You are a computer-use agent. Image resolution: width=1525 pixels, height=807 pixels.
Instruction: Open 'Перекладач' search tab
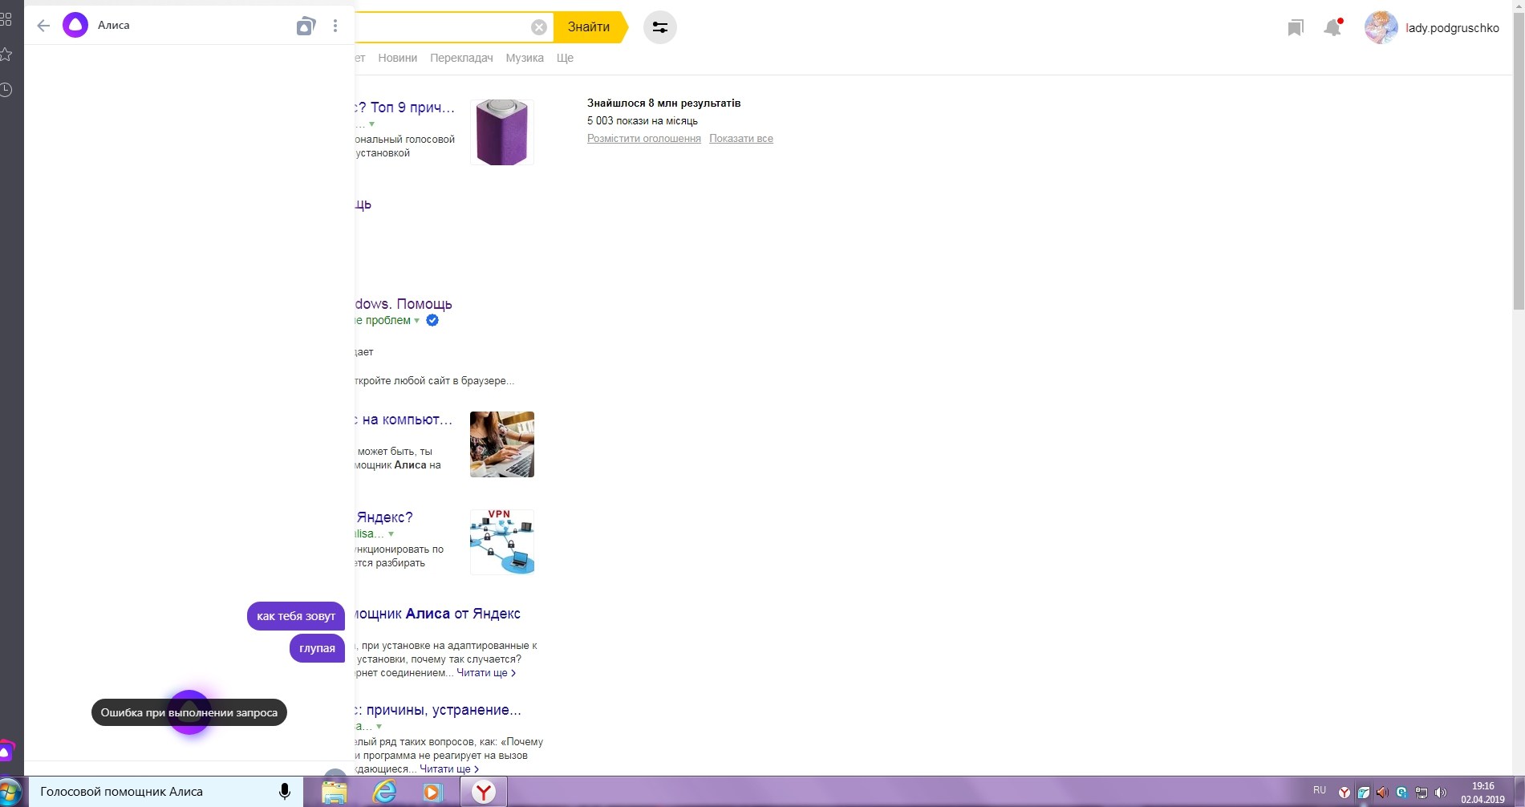click(x=461, y=58)
